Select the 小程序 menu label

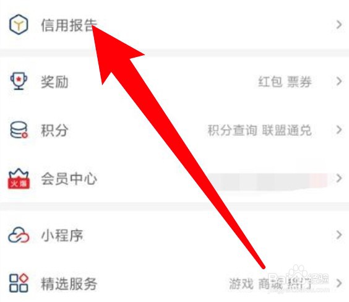pos(62,235)
